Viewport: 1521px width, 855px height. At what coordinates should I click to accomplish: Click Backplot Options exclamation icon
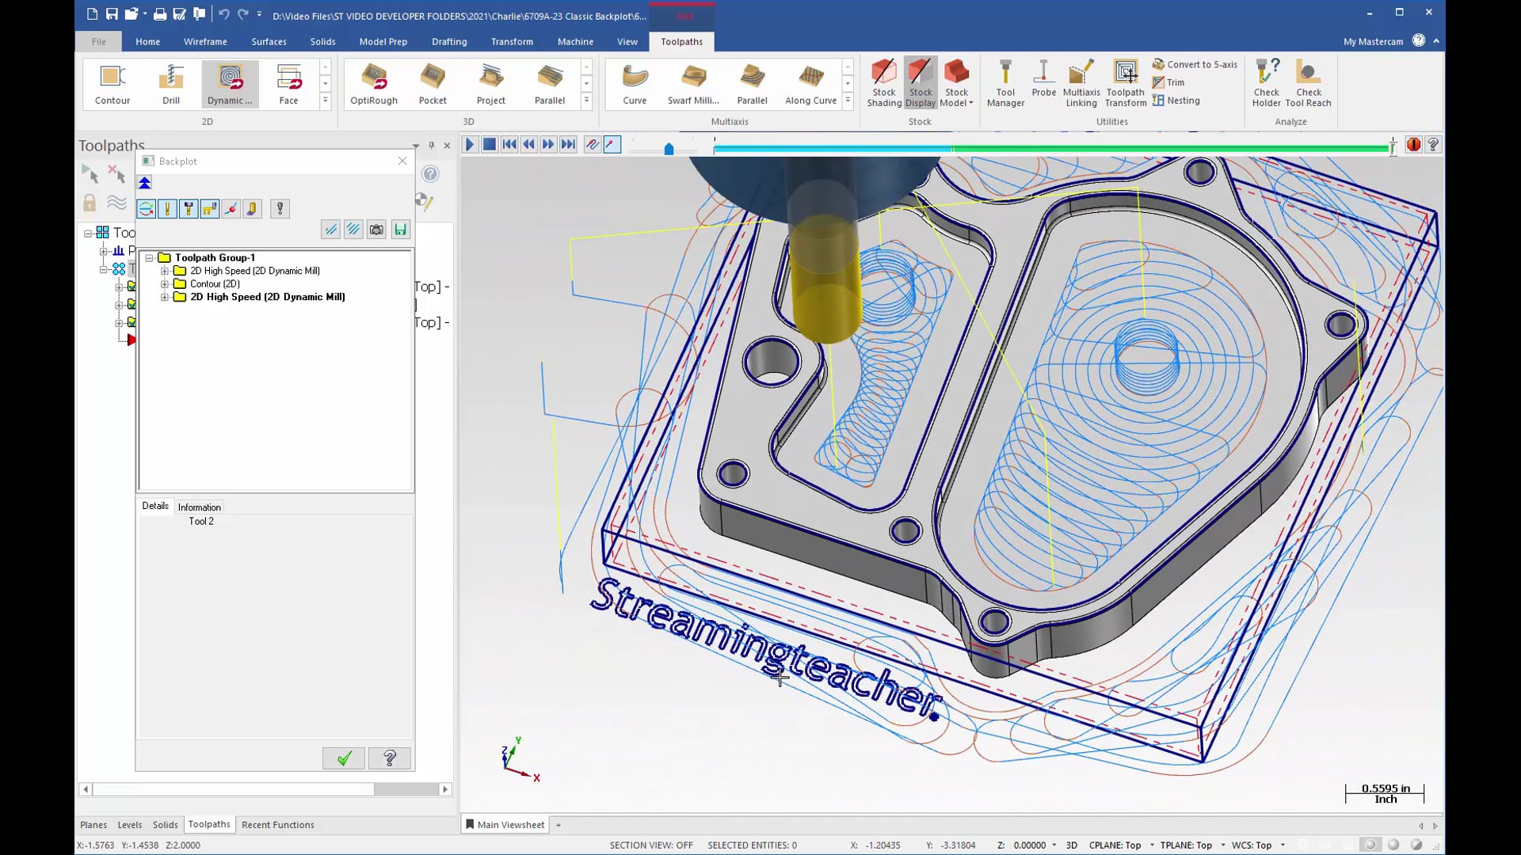click(x=280, y=209)
